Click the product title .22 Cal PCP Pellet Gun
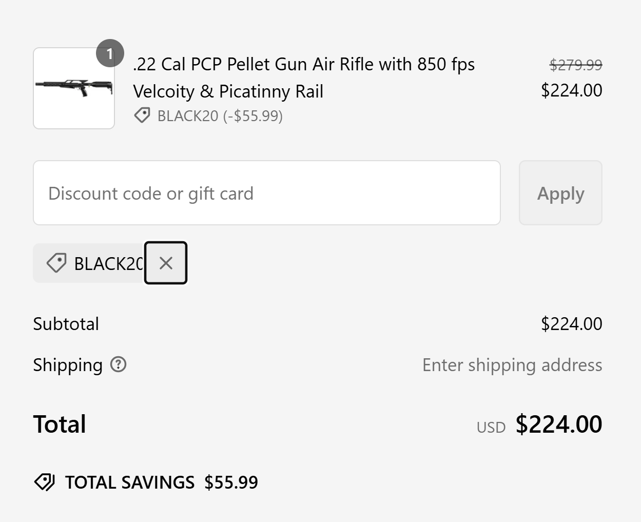This screenshot has height=522, width=641. [x=304, y=78]
